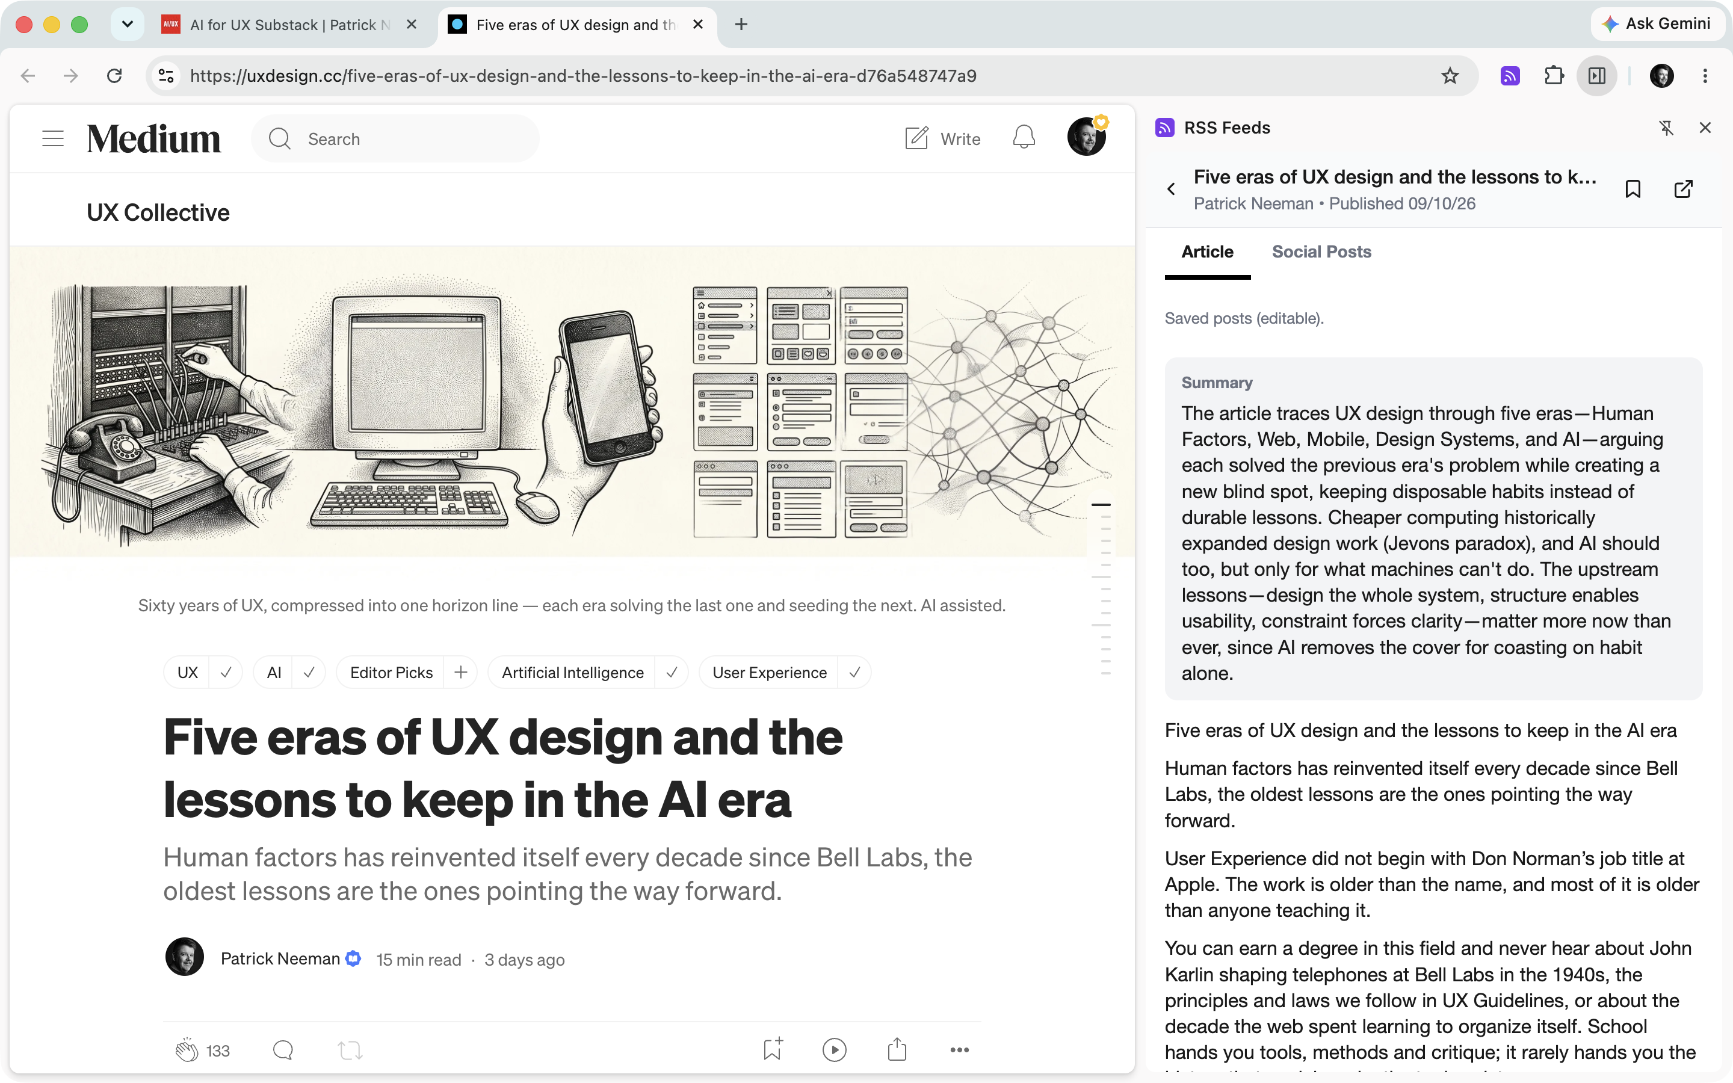Click the Ask Gemini button
This screenshot has height=1083, width=1733.
pos(1657,23)
